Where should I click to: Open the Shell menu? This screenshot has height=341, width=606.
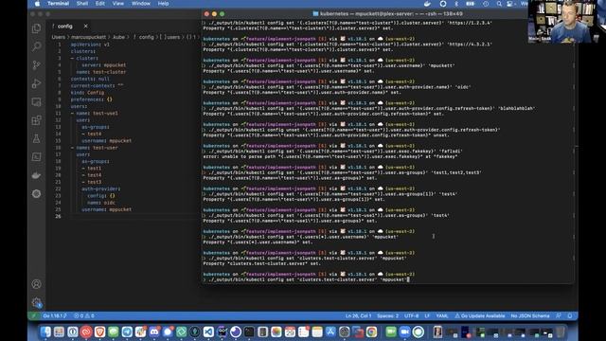click(x=82, y=4)
